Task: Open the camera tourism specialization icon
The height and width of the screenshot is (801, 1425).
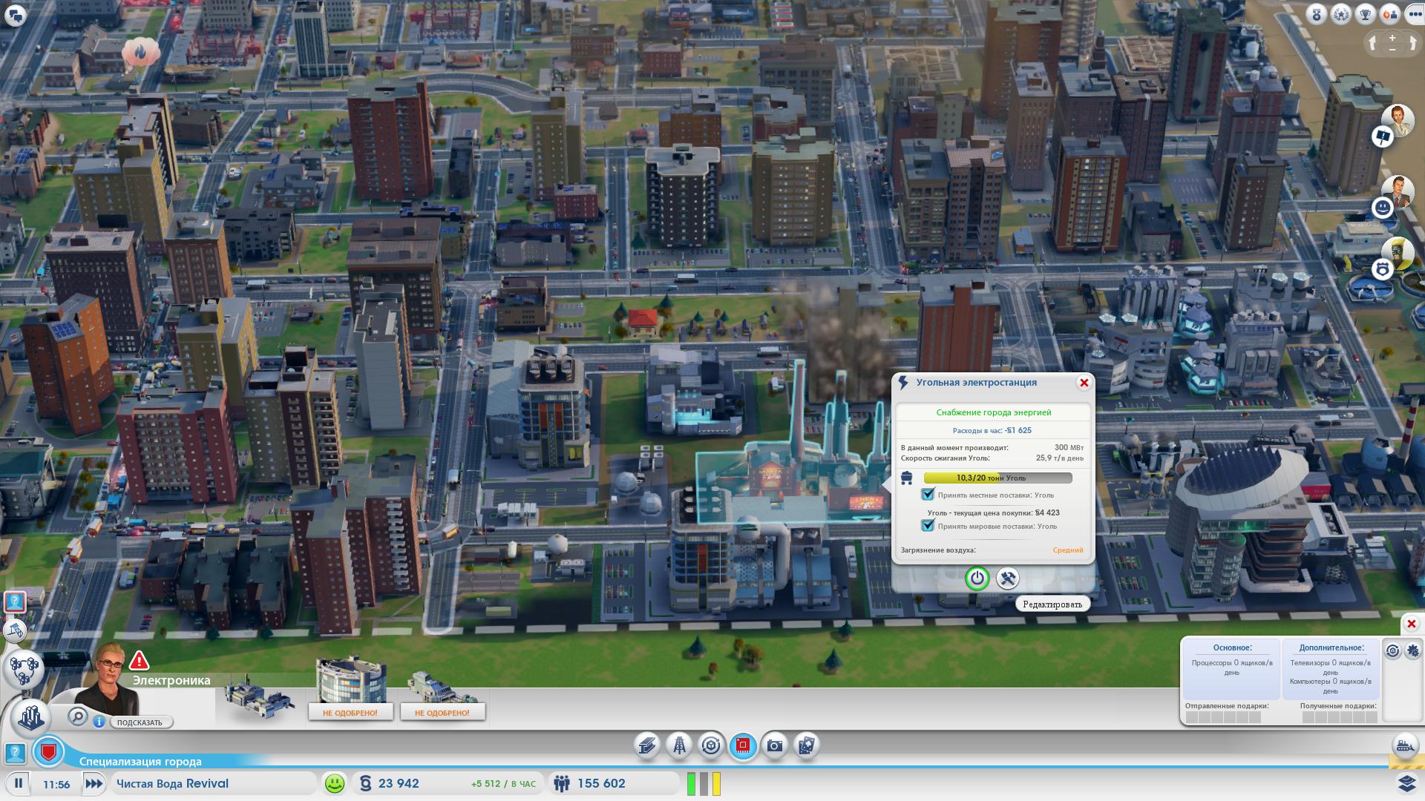Action: point(775,745)
